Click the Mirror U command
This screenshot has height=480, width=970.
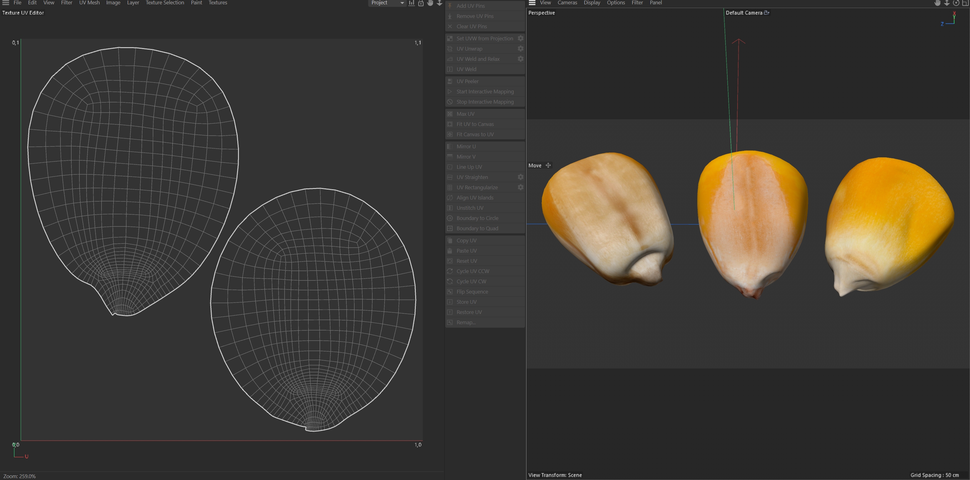pyautogui.click(x=466, y=146)
